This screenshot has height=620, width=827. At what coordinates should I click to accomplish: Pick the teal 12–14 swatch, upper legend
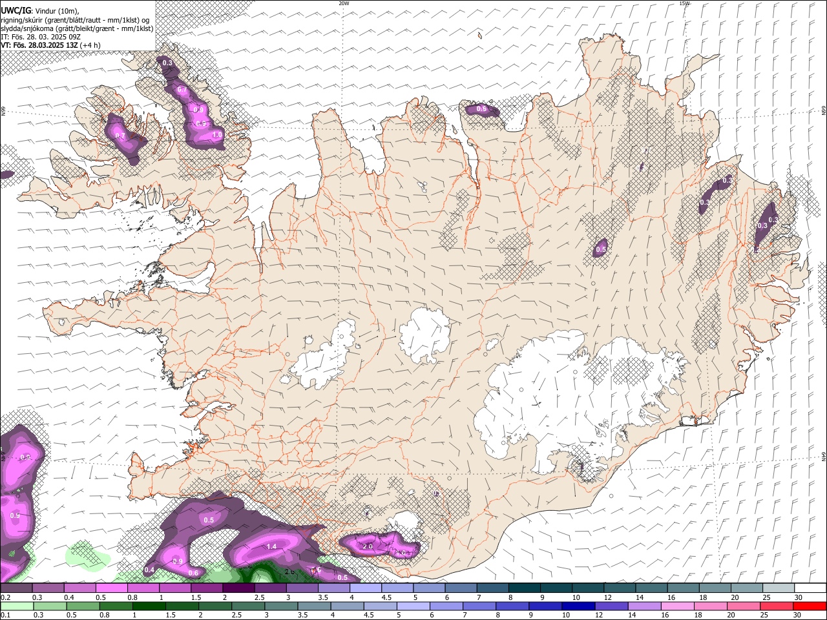[x=620, y=588]
